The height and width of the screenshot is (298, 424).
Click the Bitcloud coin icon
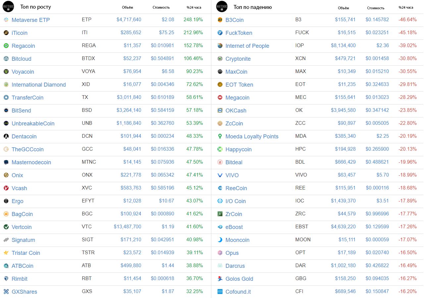6,59
